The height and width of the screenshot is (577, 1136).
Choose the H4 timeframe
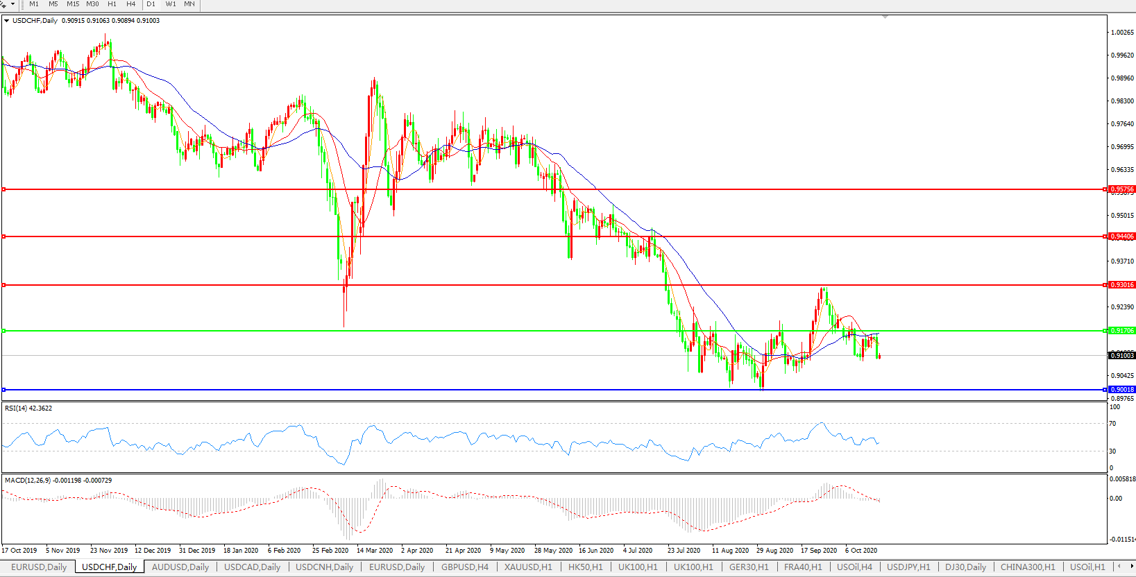click(x=131, y=4)
